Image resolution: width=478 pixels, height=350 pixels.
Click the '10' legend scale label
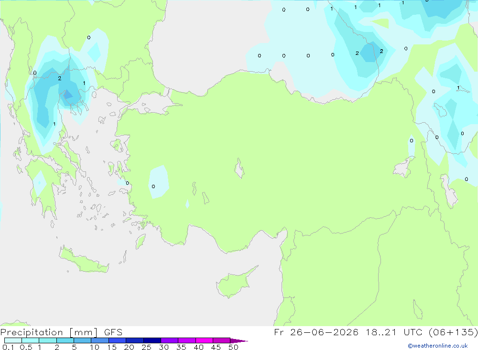coord(95,347)
